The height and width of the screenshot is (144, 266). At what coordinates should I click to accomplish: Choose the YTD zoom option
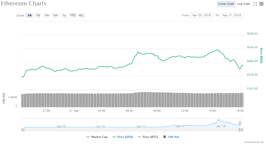point(73,15)
